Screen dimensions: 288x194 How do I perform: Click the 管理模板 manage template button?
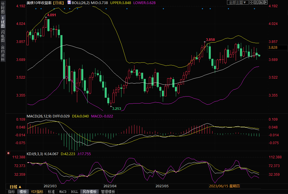point(108,192)
